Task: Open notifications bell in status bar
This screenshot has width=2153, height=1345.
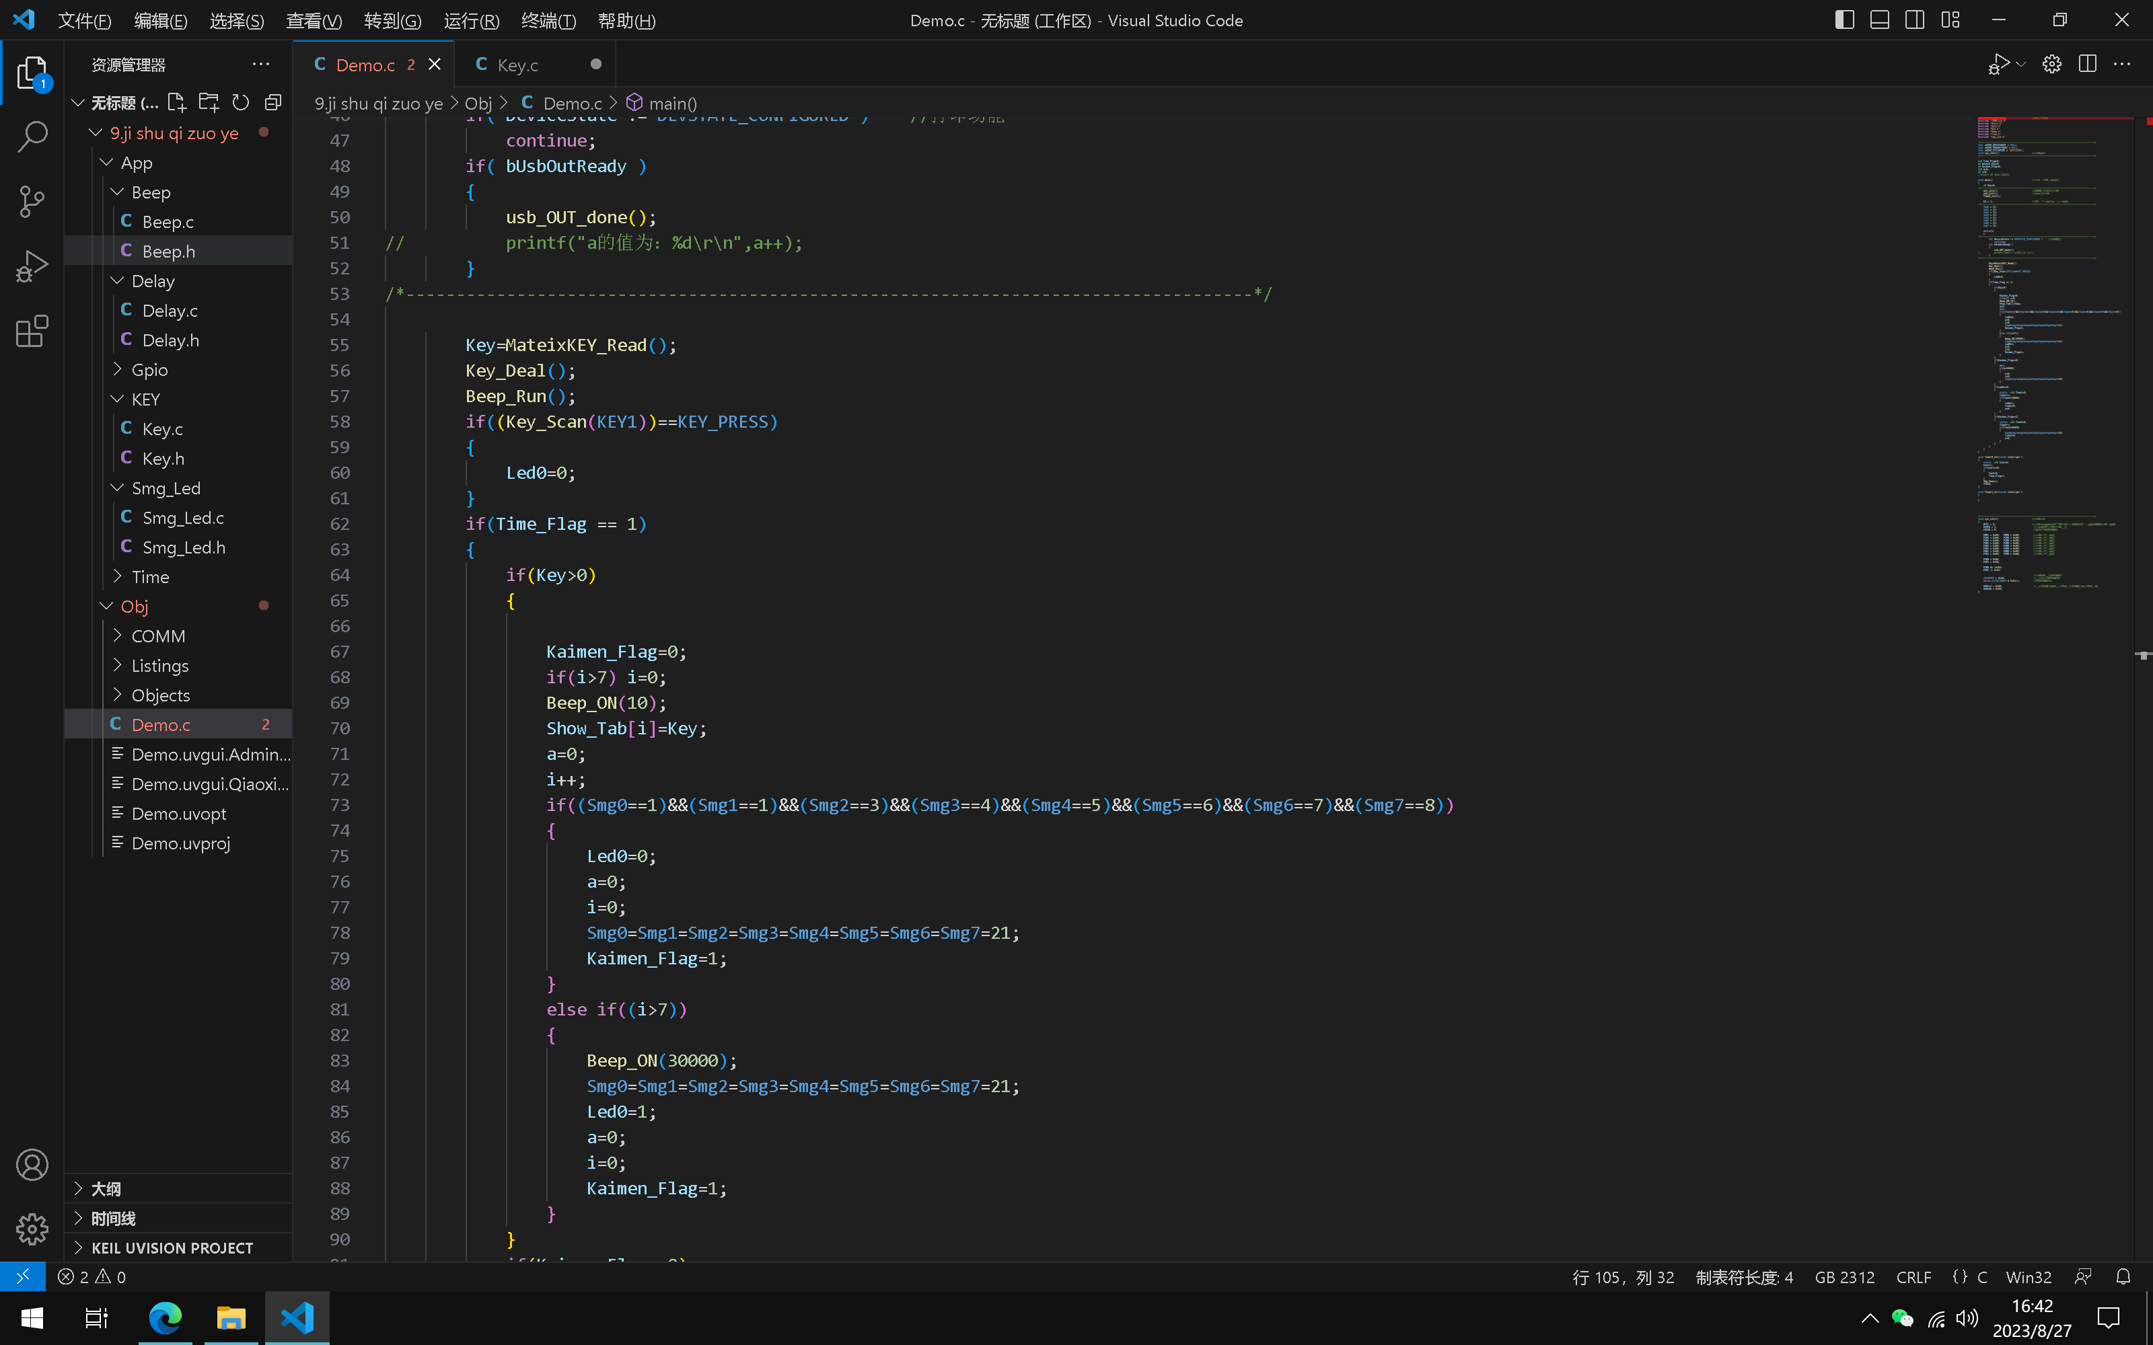Action: click(2123, 1276)
